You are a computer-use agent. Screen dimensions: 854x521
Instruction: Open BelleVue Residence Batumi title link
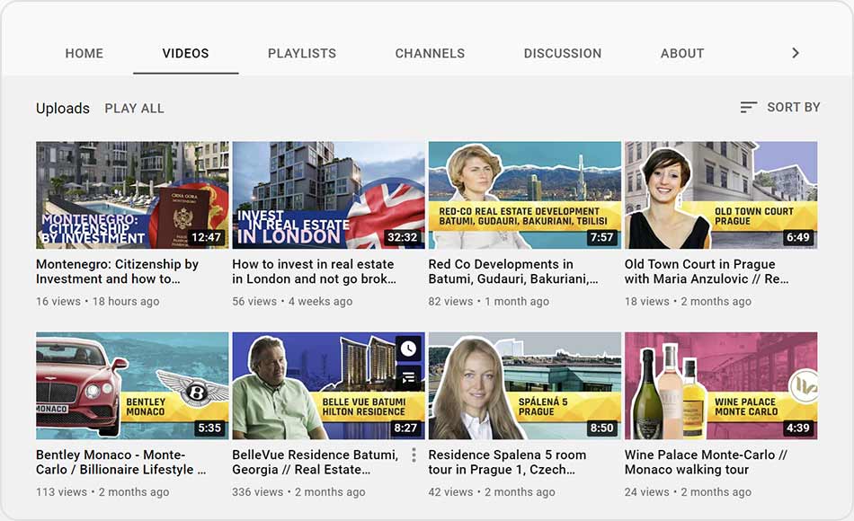click(x=316, y=462)
